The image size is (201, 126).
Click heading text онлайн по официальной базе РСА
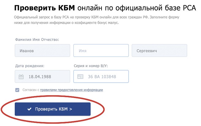click(137, 8)
